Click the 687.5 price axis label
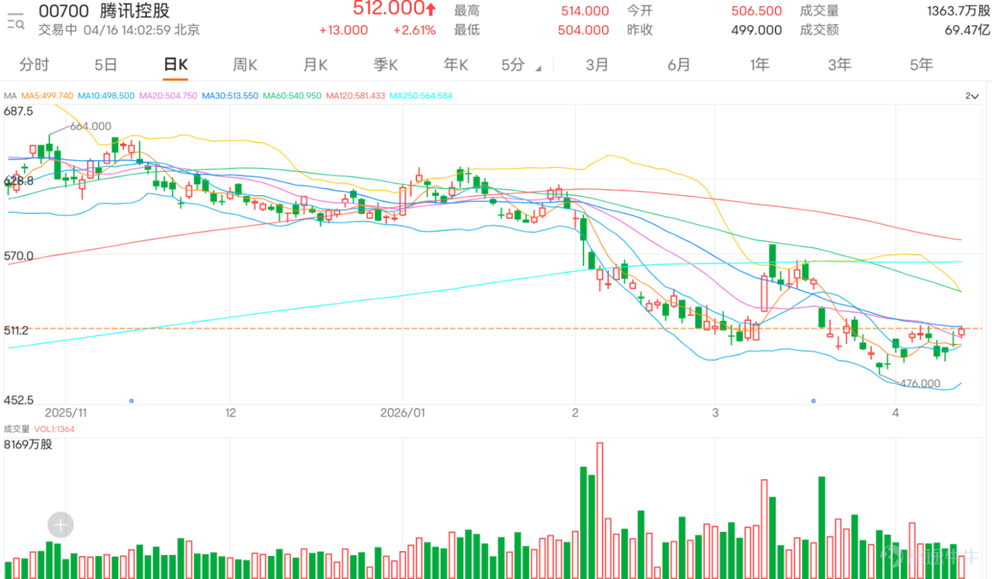This screenshot has height=579, width=992. (x=19, y=112)
